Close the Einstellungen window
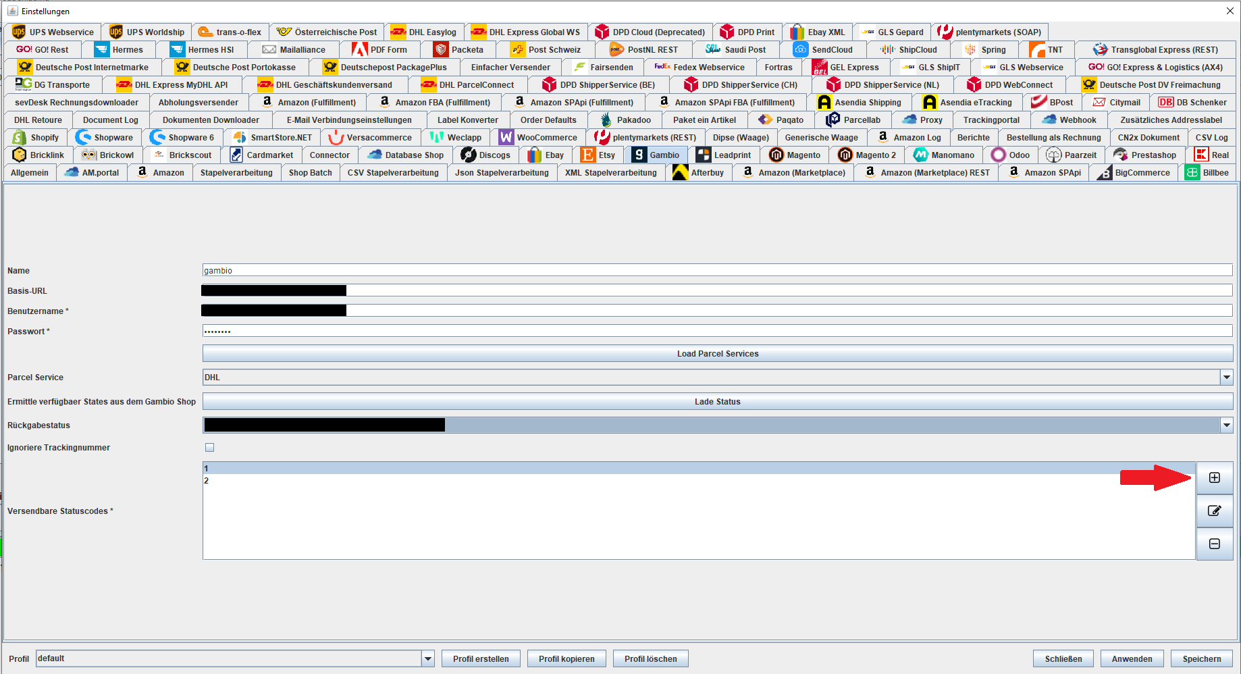The width and height of the screenshot is (1241, 674). coord(1230,11)
